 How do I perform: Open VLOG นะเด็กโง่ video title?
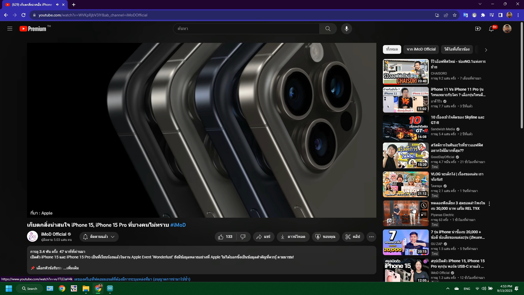pos(457,177)
